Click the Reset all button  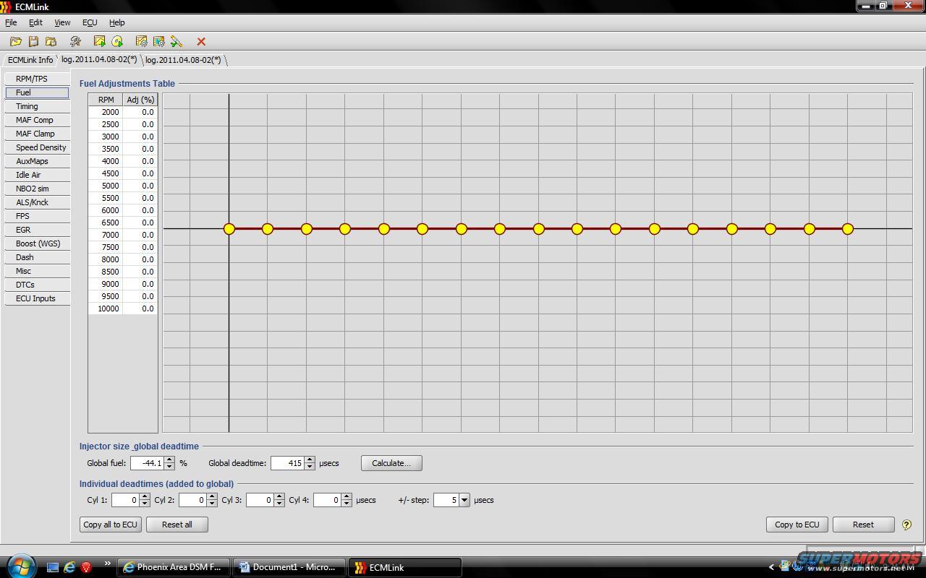coord(177,525)
